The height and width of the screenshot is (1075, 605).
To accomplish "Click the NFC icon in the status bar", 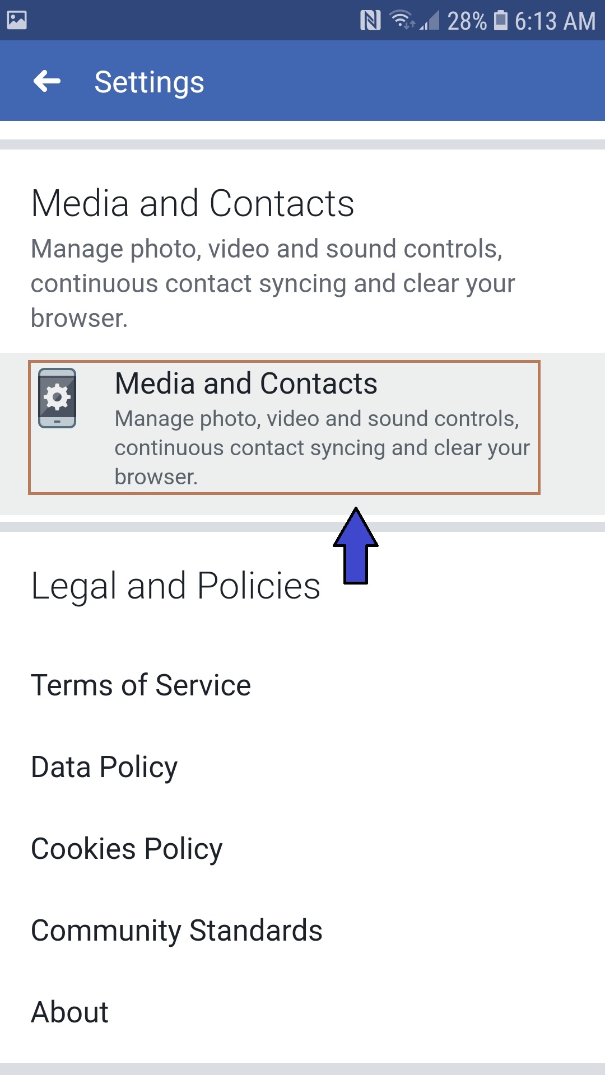I will (370, 20).
